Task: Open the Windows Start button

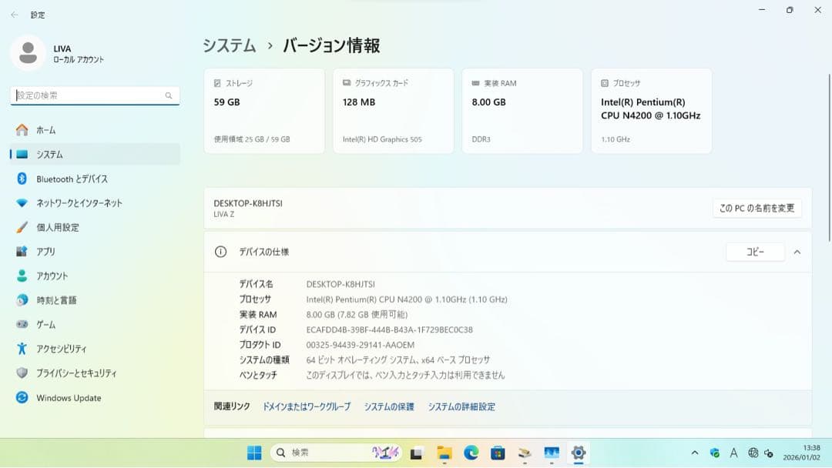Action: point(254,453)
